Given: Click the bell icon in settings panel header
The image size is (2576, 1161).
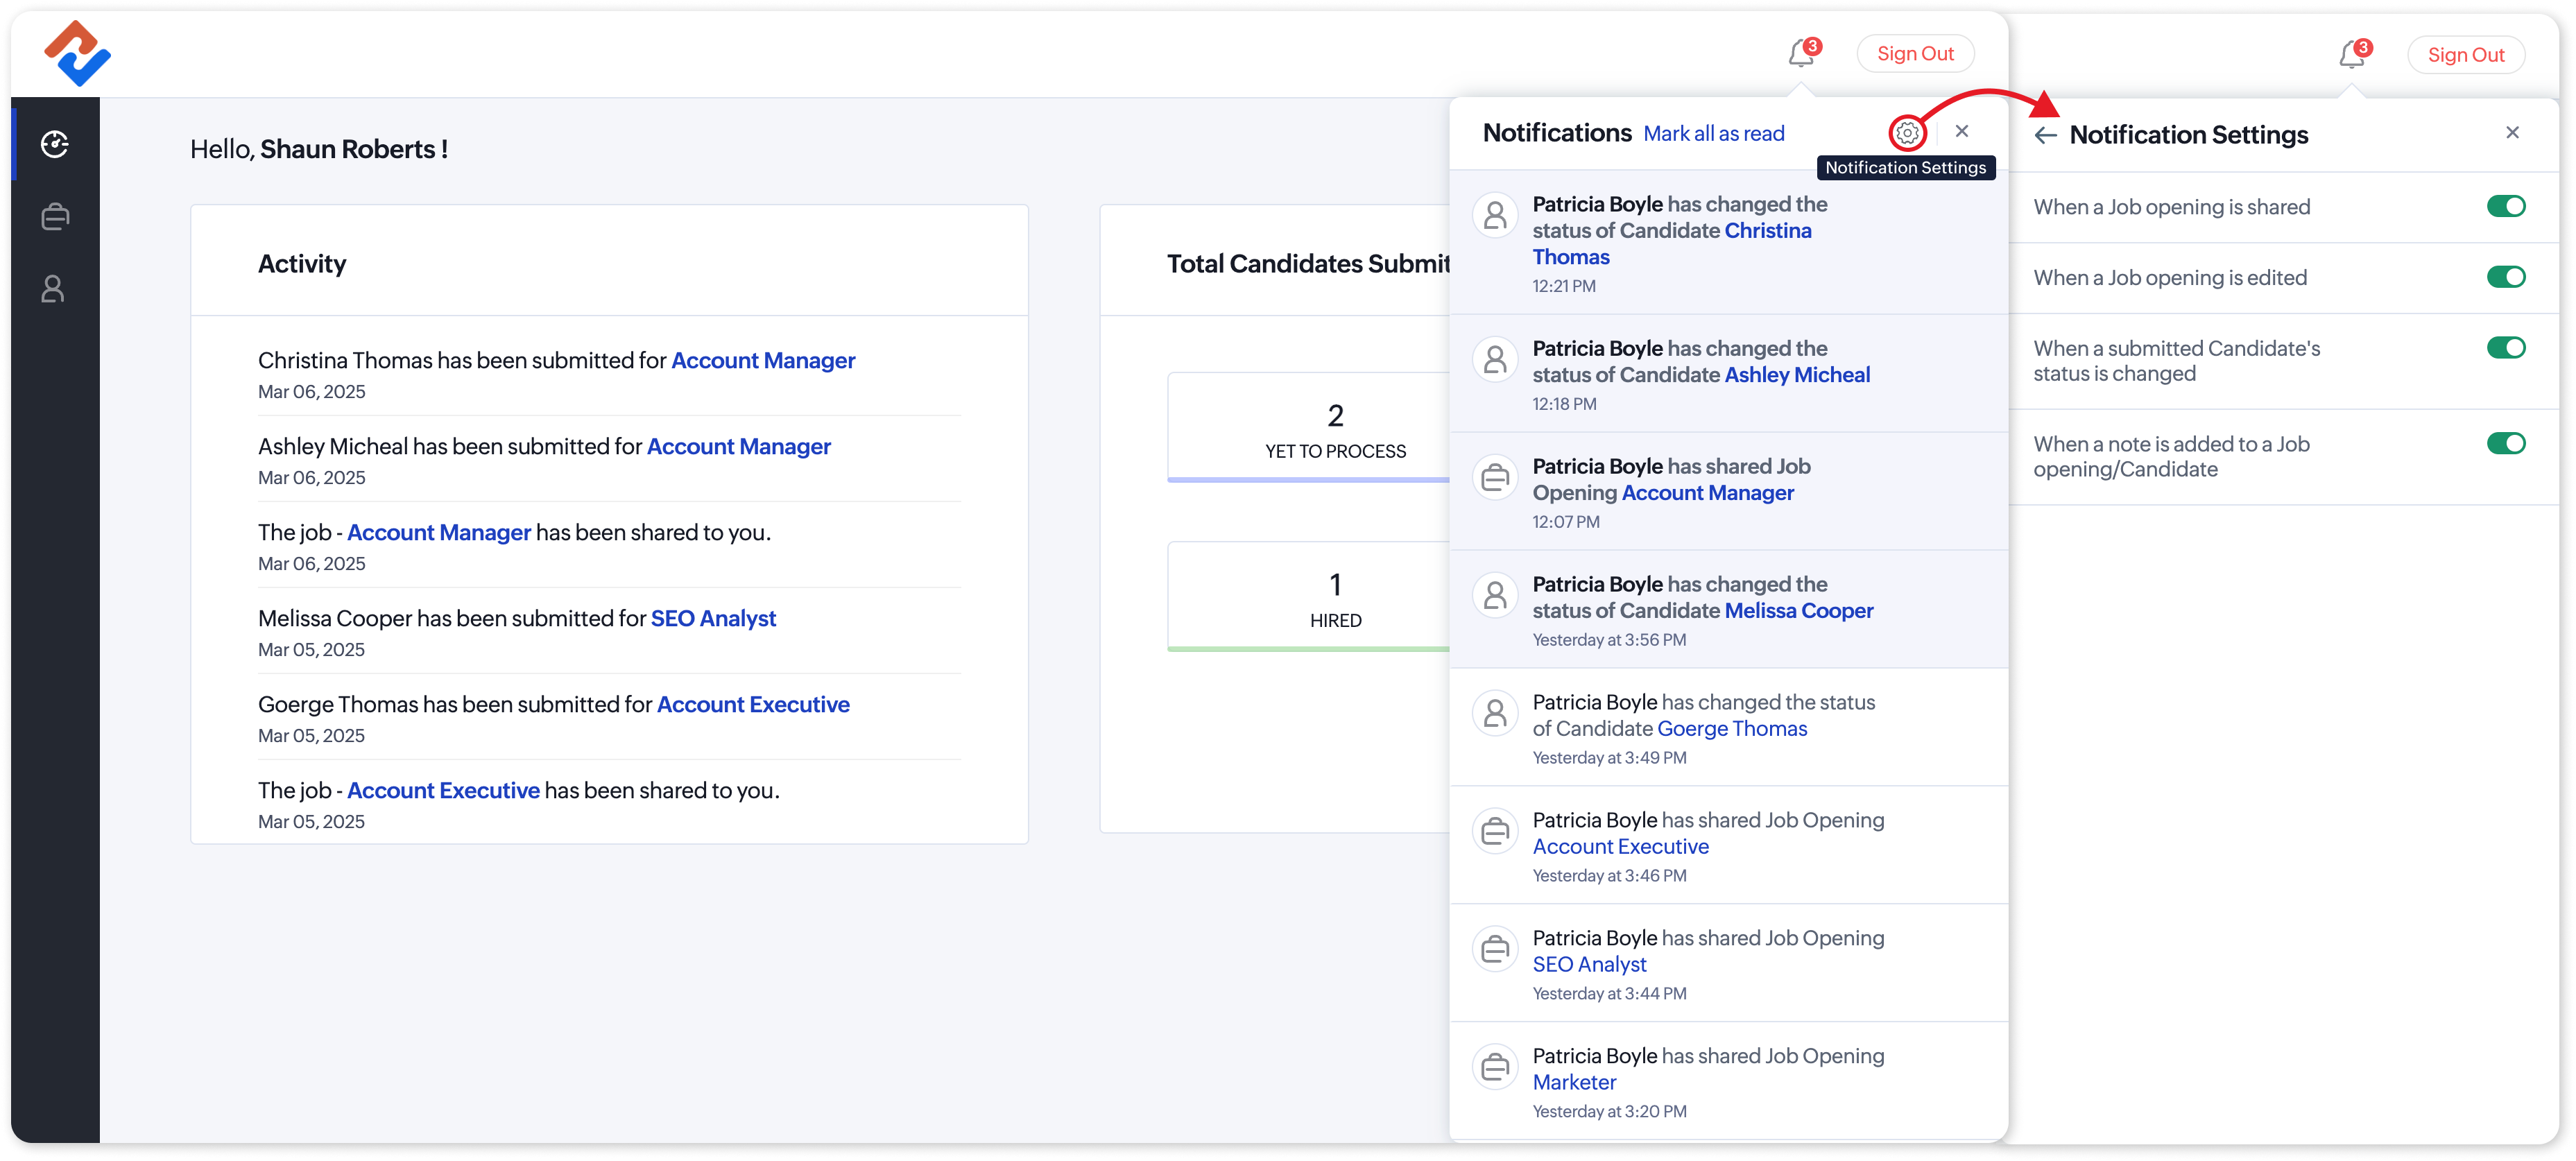Looking at the screenshot, I should [2351, 56].
